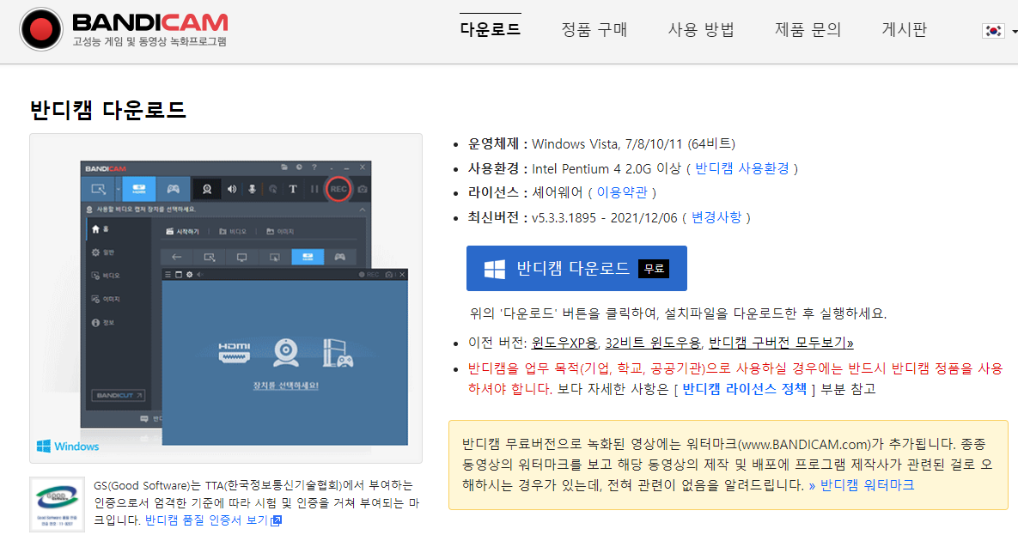Image resolution: width=1018 pixels, height=535 pixels.
Task: Open the 이용약관 license link
Action: [622, 192]
